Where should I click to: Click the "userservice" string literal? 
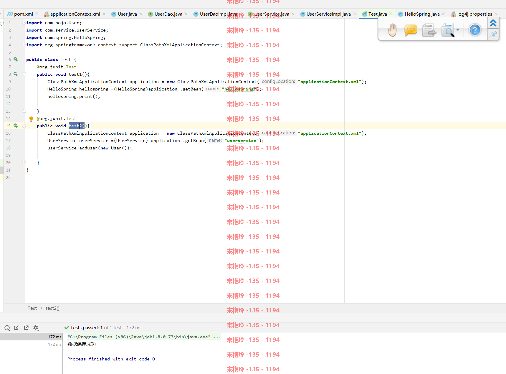(242, 141)
